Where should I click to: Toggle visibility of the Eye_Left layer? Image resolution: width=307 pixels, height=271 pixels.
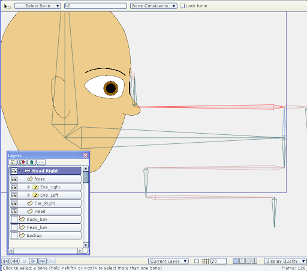(14, 195)
